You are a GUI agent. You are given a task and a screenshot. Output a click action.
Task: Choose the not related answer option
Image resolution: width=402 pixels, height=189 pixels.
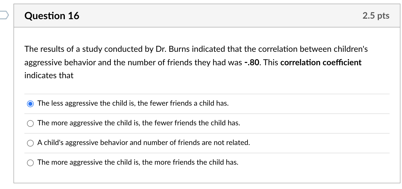point(30,143)
